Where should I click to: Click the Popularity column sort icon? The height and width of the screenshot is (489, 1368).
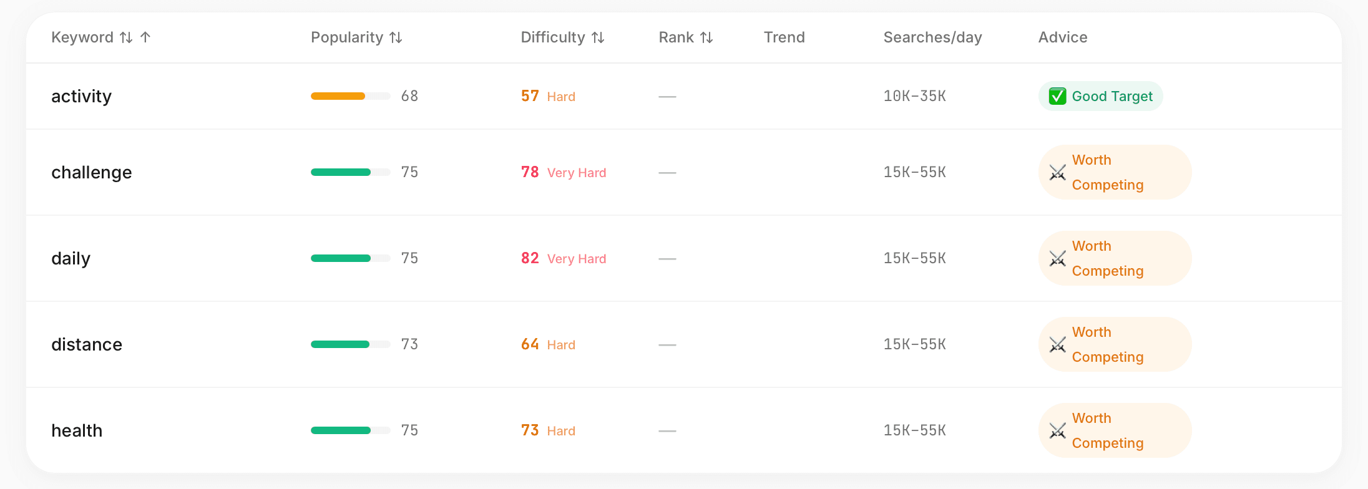396,37
